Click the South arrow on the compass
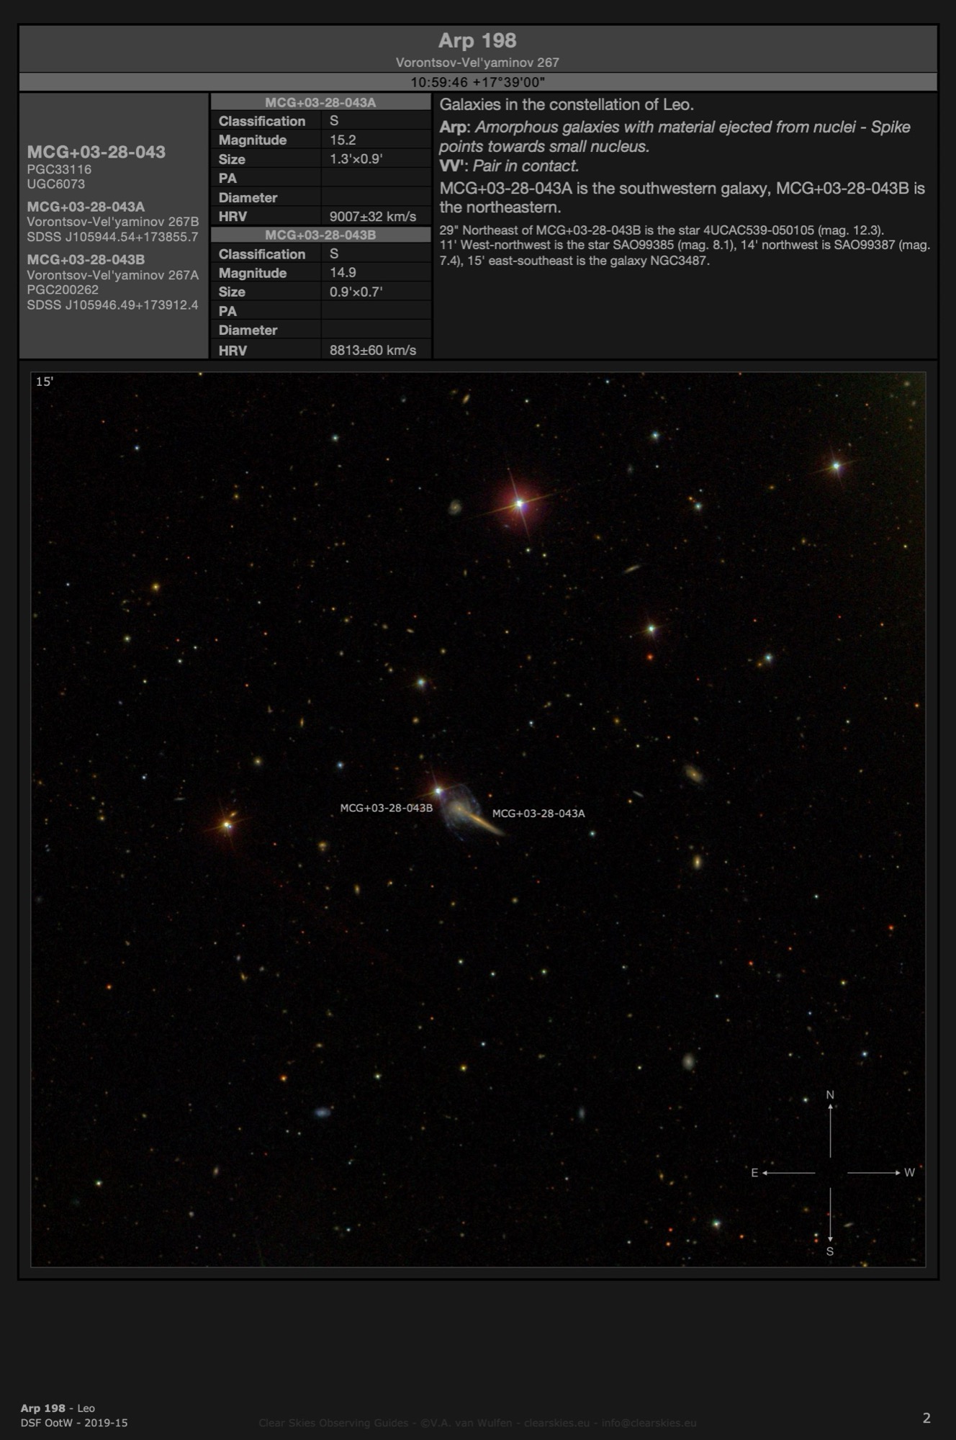Image resolution: width=956 pixels, height=1440 pixels. tap(830, 1218)
